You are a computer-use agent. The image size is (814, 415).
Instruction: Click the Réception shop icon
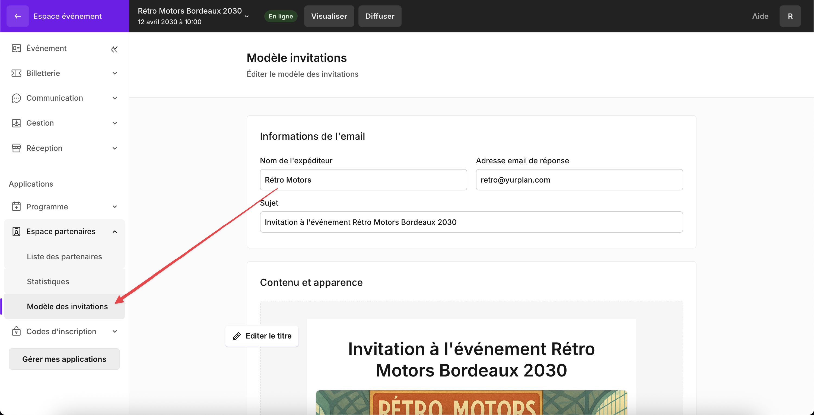pos(16,148)
